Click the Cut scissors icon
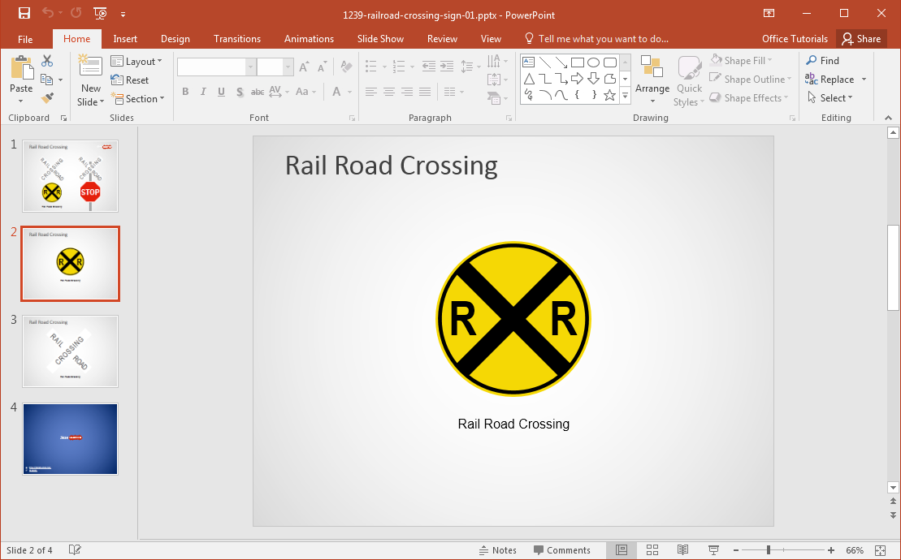901x560 pixels. (x=47, y=61)
